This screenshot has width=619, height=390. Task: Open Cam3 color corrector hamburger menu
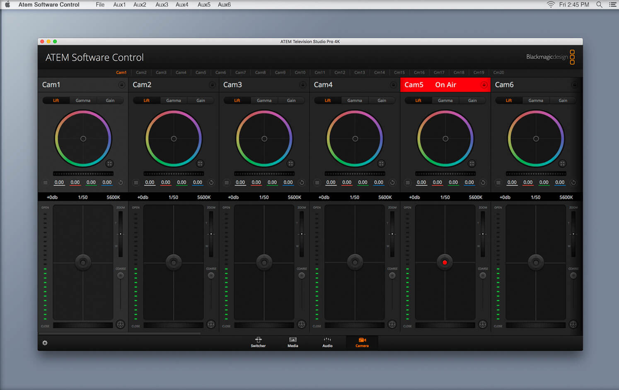coord(227,183)
